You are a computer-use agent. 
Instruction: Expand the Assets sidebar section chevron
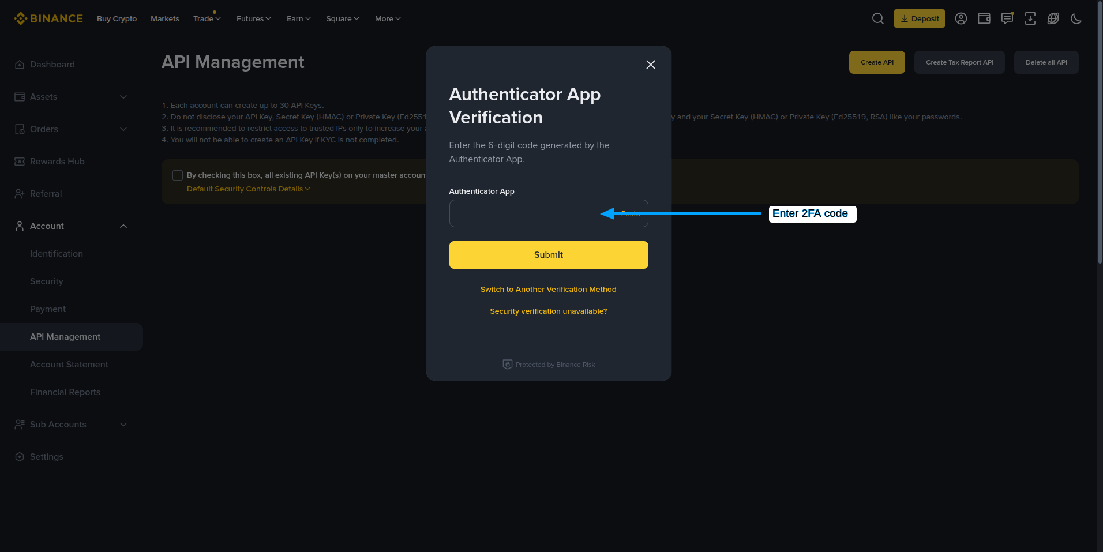[x=123, y=97]
